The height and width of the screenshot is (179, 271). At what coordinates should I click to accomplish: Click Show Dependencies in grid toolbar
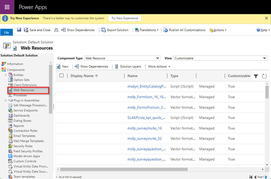click(91, 66)
